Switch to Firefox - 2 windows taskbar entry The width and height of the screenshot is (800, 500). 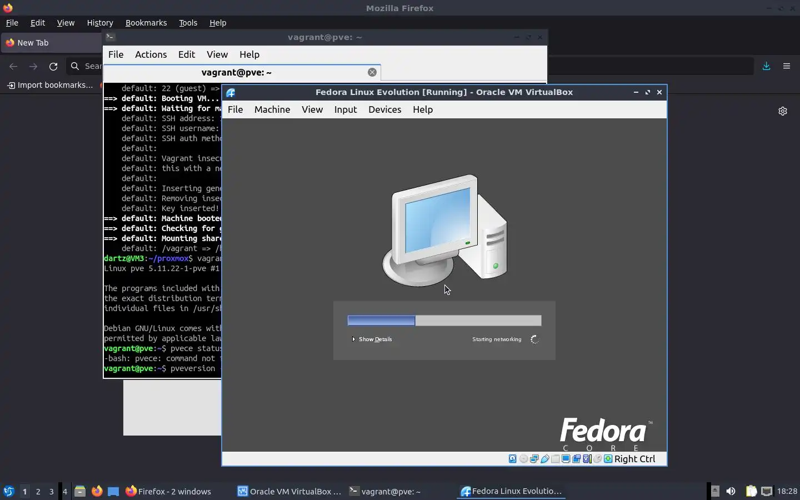click(x=169, y=491)
